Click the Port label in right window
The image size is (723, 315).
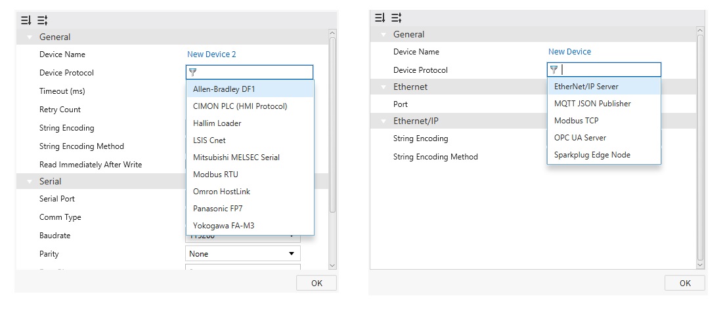pos(401,104)
